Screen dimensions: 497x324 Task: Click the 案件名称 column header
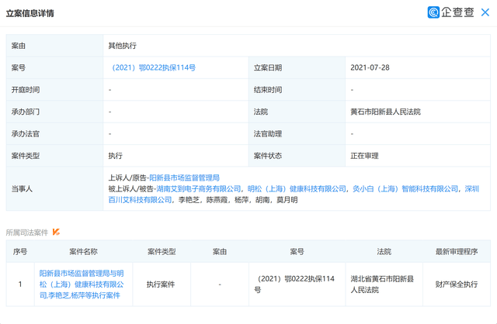click(x=83, y=252)
